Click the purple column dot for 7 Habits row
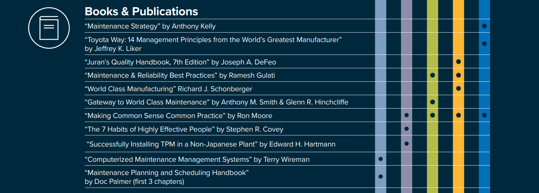 [406, 129]
